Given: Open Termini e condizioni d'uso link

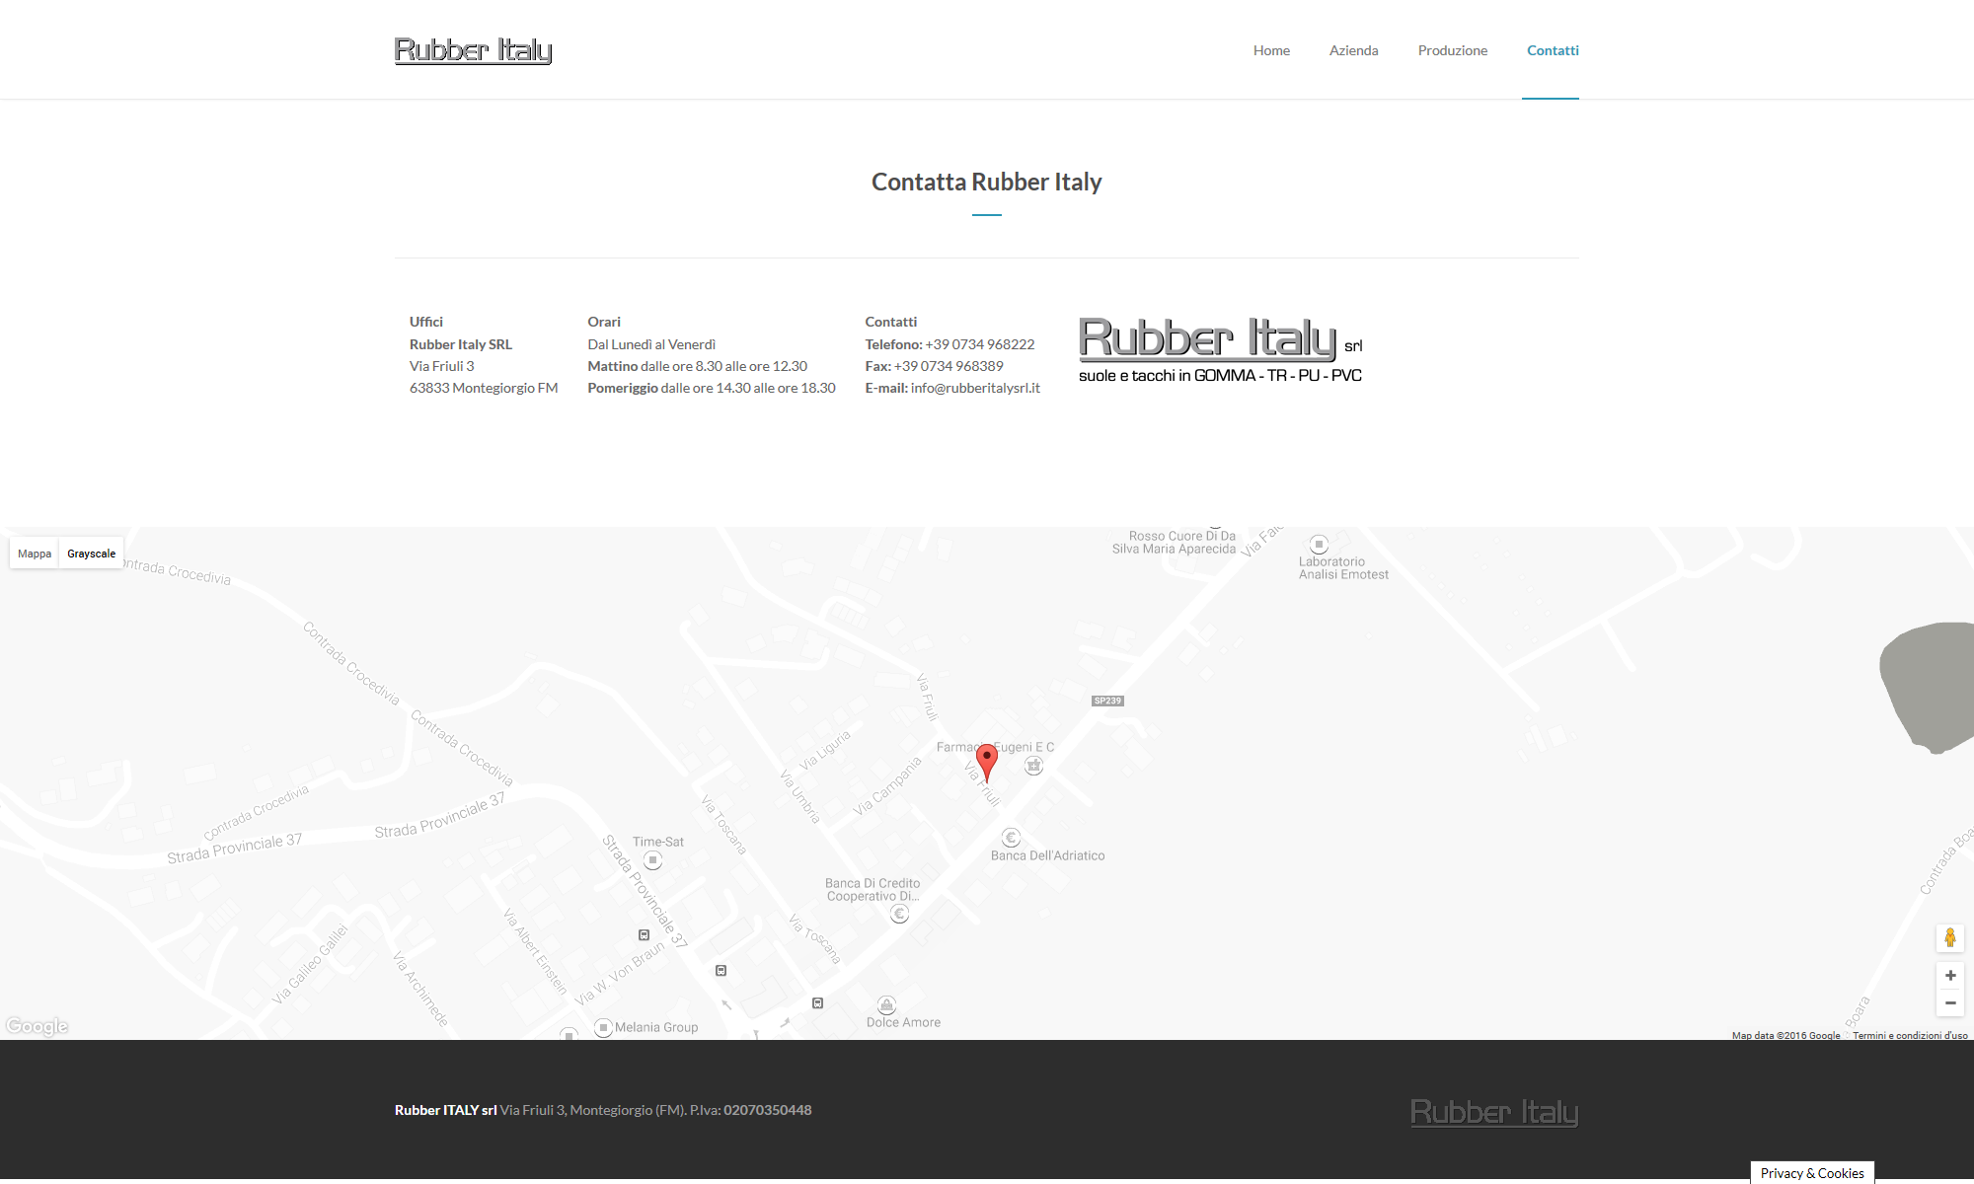Looking at the screenshot, I should click(1910, 1035).
